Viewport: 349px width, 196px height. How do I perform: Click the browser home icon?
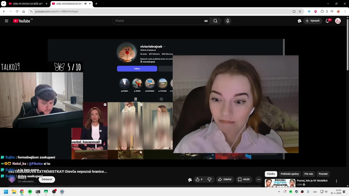(x=23, y=11)
